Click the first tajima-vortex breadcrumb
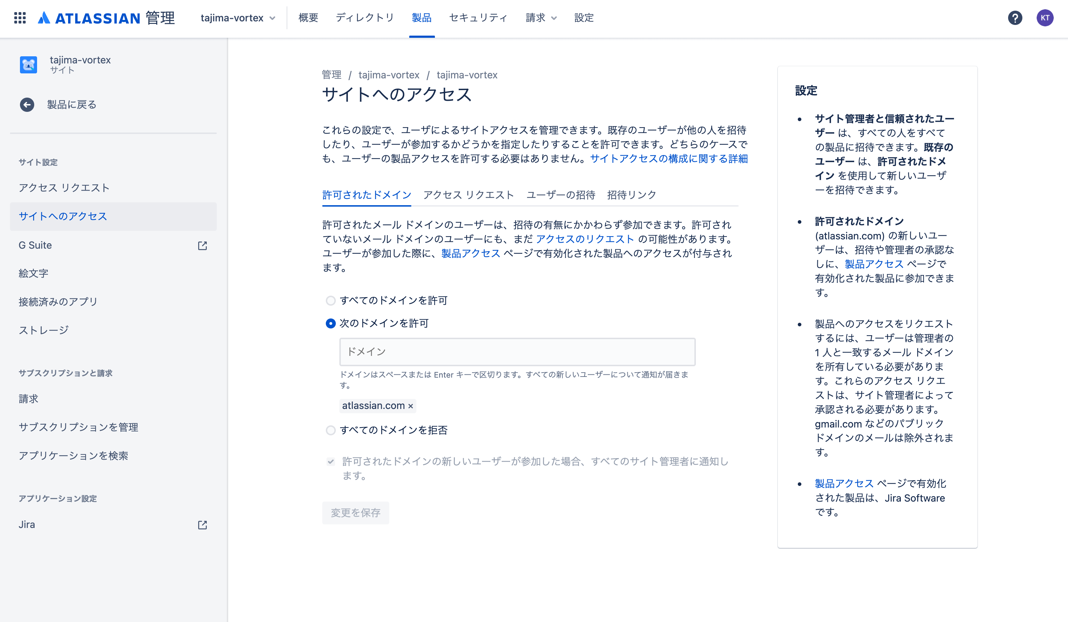 point(389,75)
